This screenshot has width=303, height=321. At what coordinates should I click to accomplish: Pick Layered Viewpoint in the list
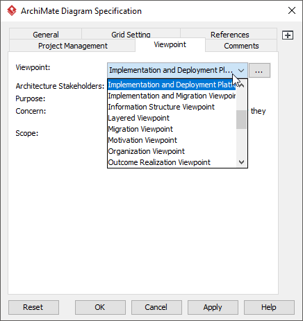point(172,118)
